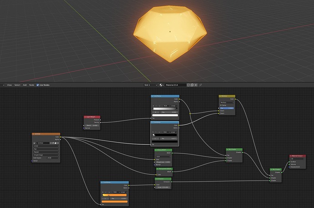Click the new material copy icon in header
This screenshot has height=208, width=314.
[x=192, y=85]
